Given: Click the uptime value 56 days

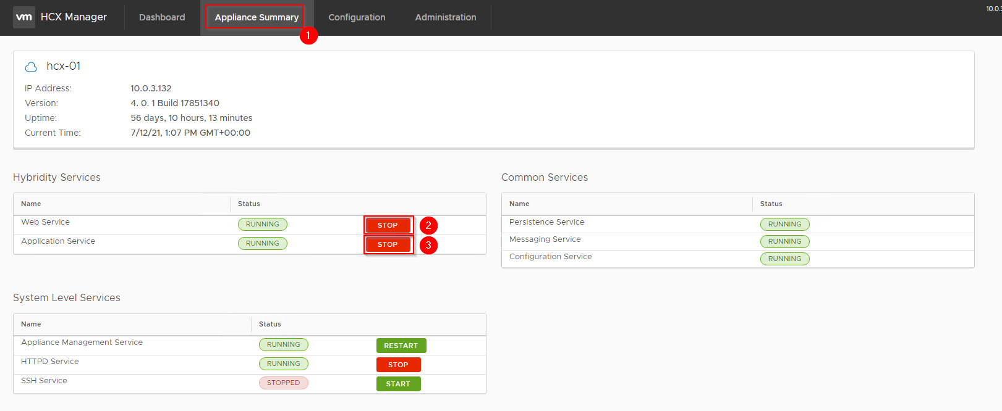Looking at the screenshot, I should point(192,118).
